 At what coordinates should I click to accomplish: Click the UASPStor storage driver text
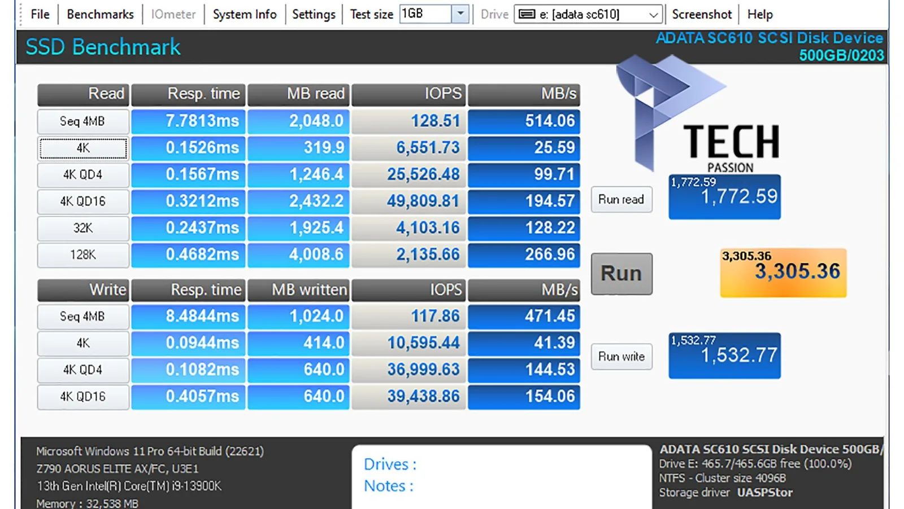click(764, 493)
